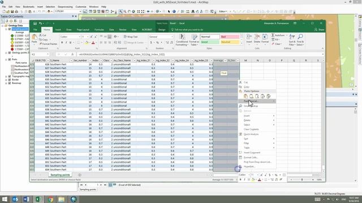Toggle Parts layer checkbox

10,59
